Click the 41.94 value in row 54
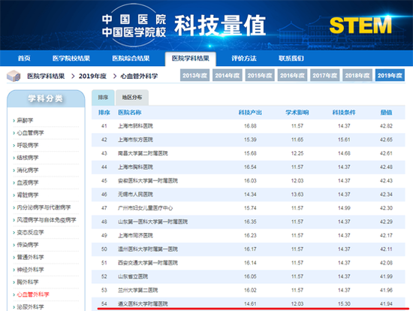This screenshot has width=413, height=311. pyautogui.click(x=386, y=304)
